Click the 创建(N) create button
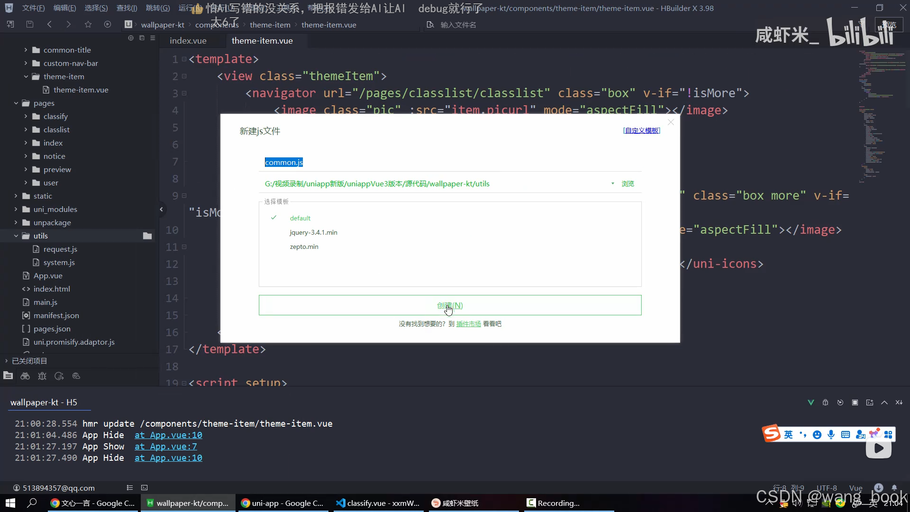910x512 pixels. (x=450, y=305)
